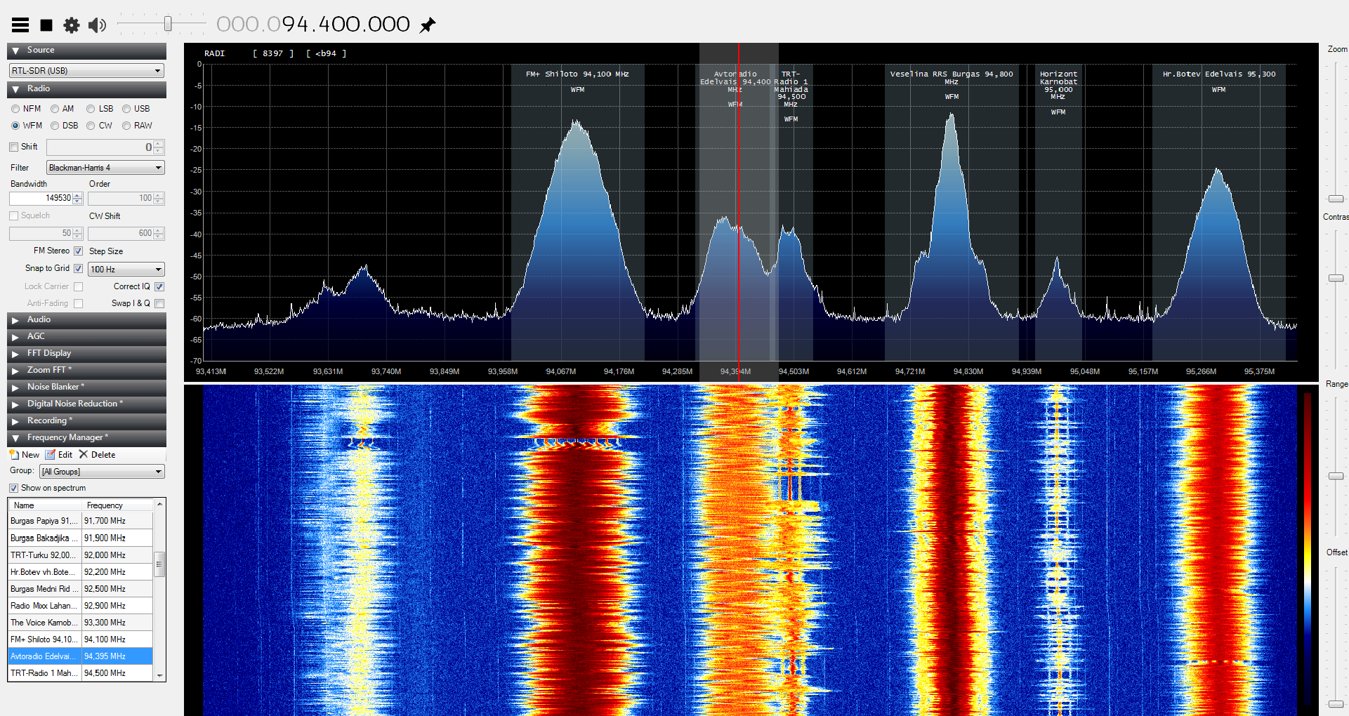Select the RAW mode radio button

(x=126, y=126)
